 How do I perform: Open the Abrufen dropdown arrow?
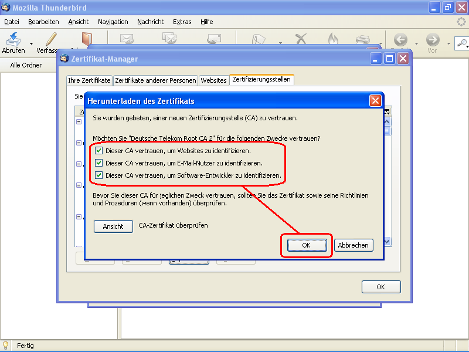pos(32,43)
